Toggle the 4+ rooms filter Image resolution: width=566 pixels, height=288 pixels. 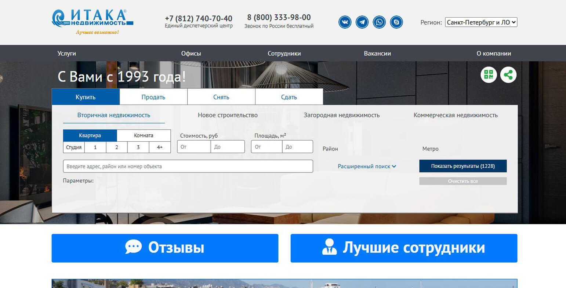[160, 147]
